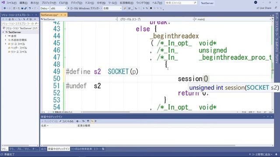Open the TestServer project scope dropdown
The width and height of the screenshot is (280, 157).
[x=79, y=19]
